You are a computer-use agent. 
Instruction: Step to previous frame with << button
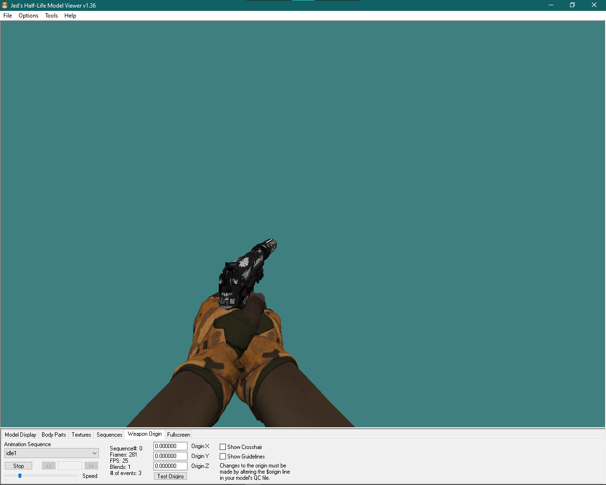click(49, 466)
